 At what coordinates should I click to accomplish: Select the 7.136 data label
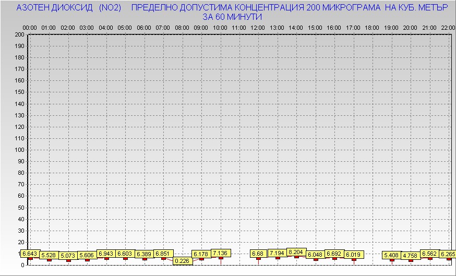[220, 253]
